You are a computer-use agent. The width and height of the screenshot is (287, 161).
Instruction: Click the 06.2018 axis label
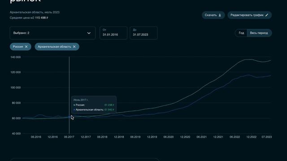click(102, 137)
